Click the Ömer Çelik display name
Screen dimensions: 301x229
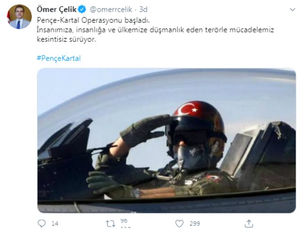(56, 9)
